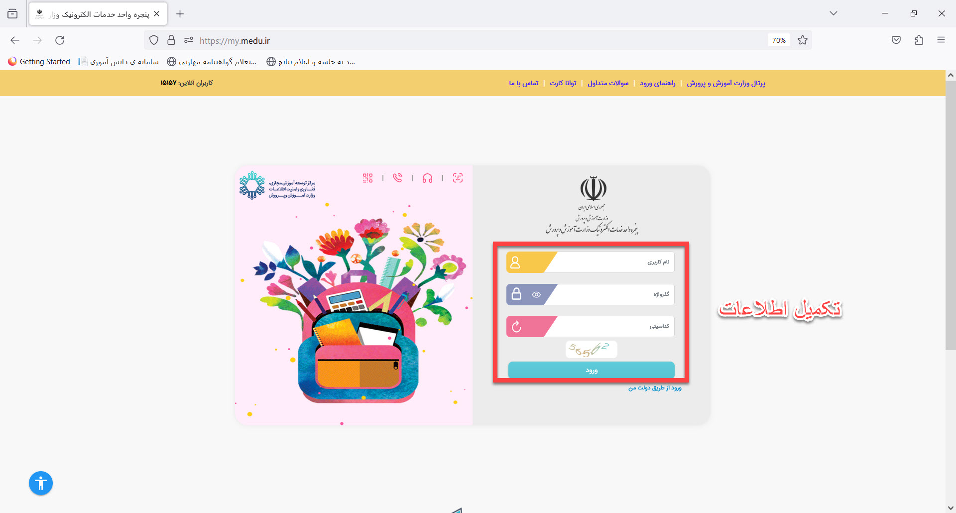The image size is (956, 513).
Task: Click the face scan icon
Action: 458,178
